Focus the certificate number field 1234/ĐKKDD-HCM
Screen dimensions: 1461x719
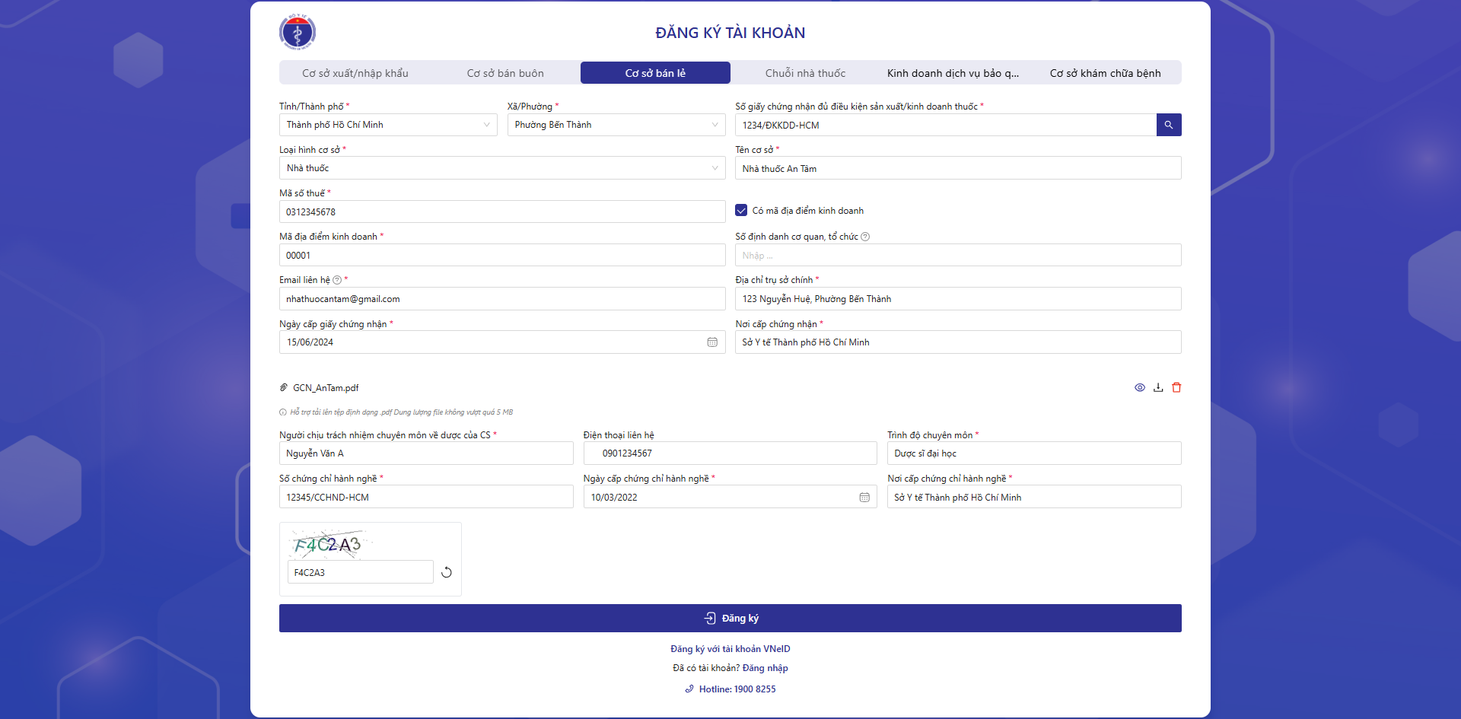(946, 125)
